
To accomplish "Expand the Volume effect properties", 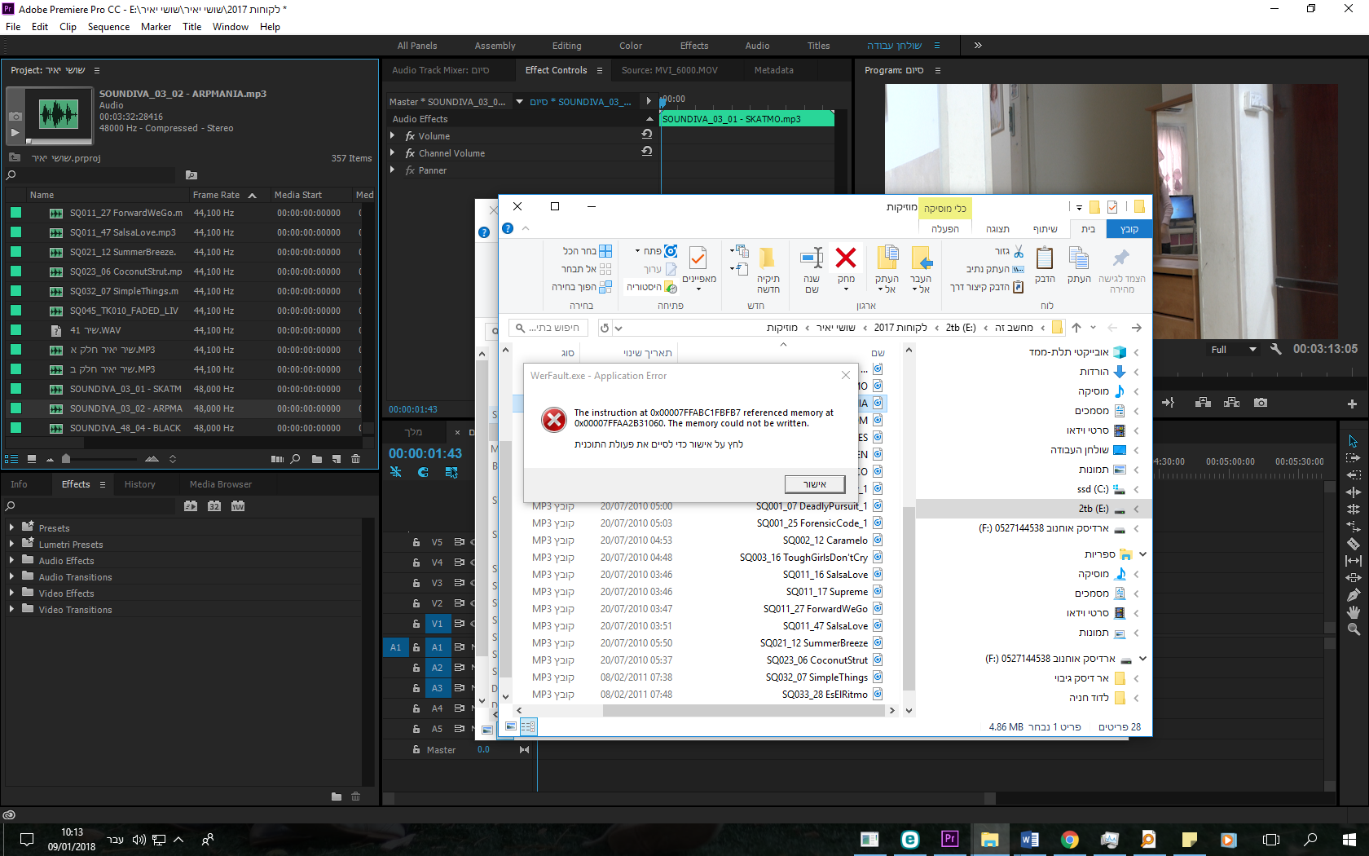I will point(393,135).
